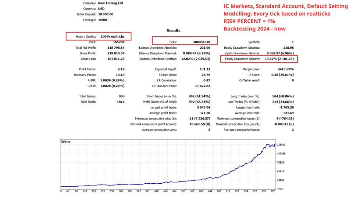Select the Profit Factor value 2.18
The image size is (353, 198).
point(121,69)
